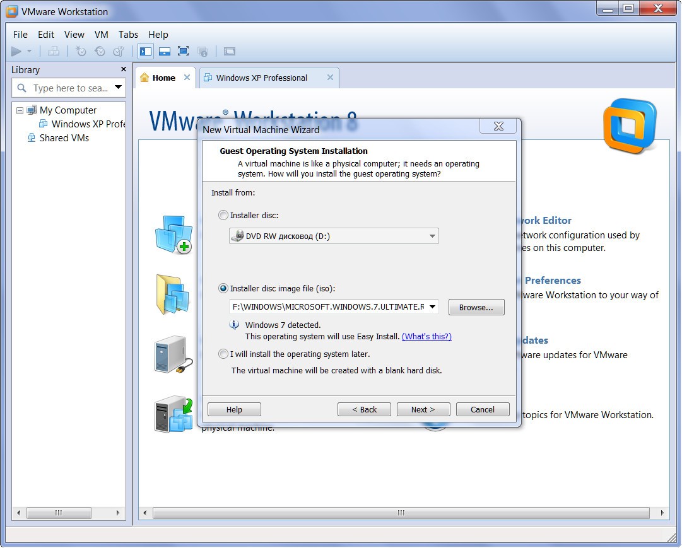Click the Open Virtual Machine folder icon

(173, 295)
